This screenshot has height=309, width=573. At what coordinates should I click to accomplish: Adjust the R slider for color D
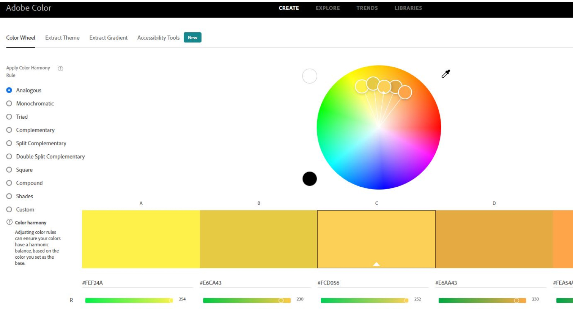(482, 300)
